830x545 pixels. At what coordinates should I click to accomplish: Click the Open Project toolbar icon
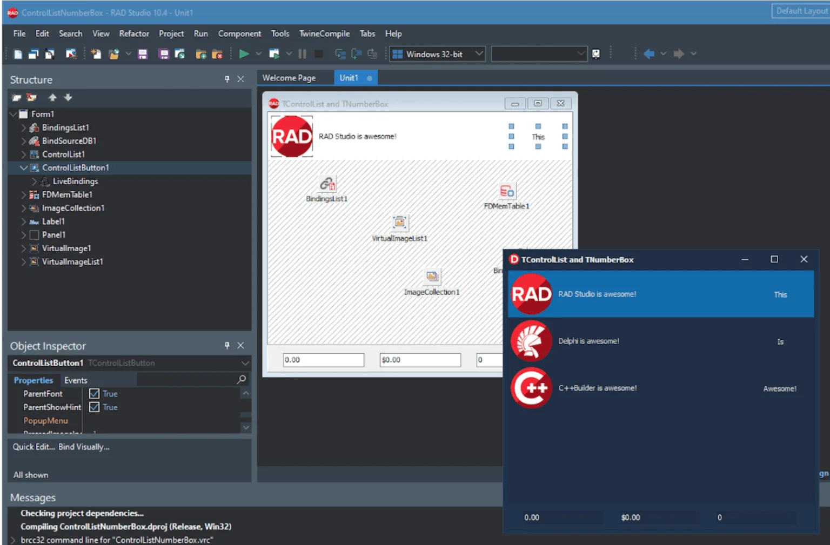coord(180,54)
